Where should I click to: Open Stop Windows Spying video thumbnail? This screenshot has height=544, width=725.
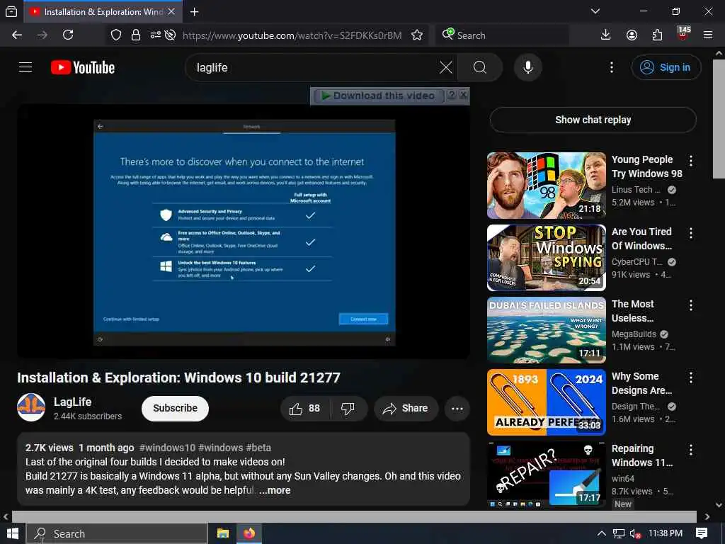[x=546, y=258]
